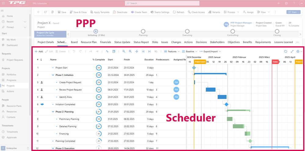Click the scroll to first task icon
This screenshot has height=151, width=305.
click(x=143, y=51)
